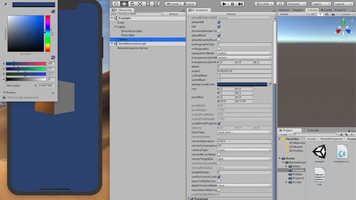
Task: Toggle the hdr checkbox
Action: [219, 27]
